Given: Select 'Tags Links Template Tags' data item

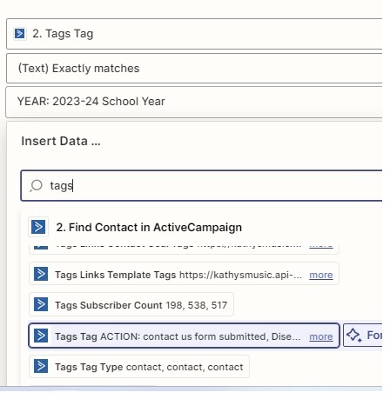Looking at the screenshot, I should [184, 274].
